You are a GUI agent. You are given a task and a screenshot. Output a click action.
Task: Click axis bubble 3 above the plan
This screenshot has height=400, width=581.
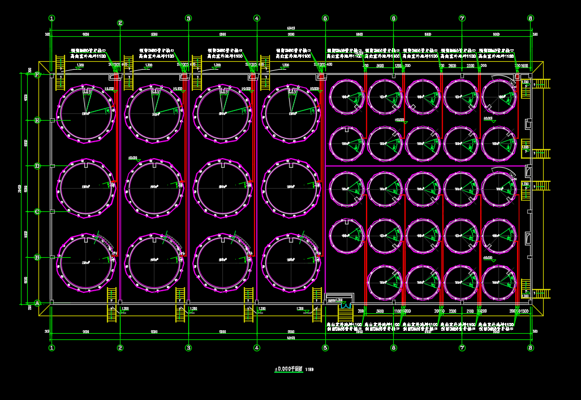point(188,18)
